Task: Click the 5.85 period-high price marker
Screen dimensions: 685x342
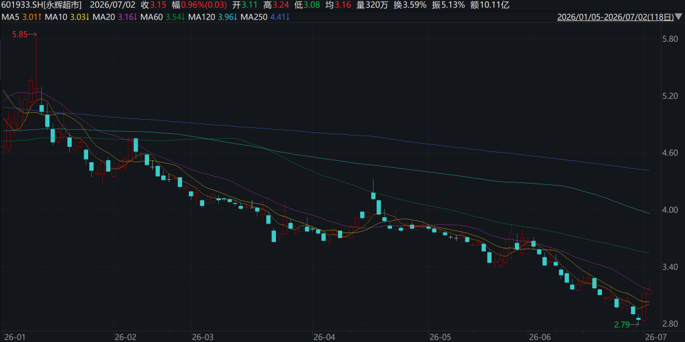Action: (x=20, y=34)
